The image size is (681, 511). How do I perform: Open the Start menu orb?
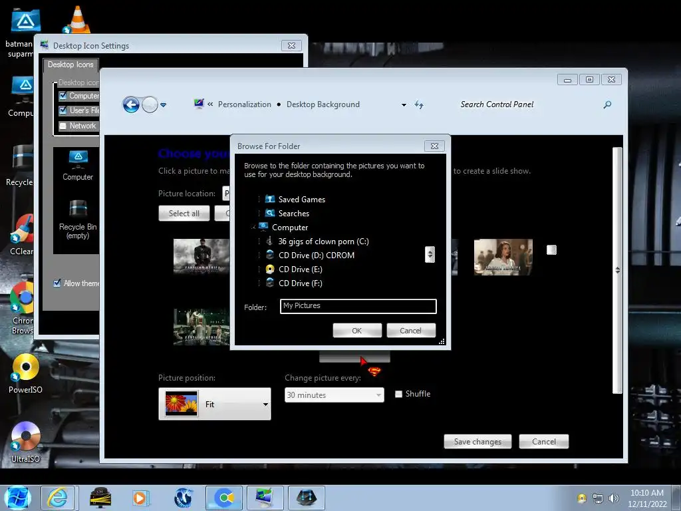click(x=17, y=498)
